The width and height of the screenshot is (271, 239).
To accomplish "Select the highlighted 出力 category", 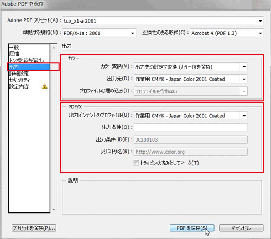I will pos(29,67).
